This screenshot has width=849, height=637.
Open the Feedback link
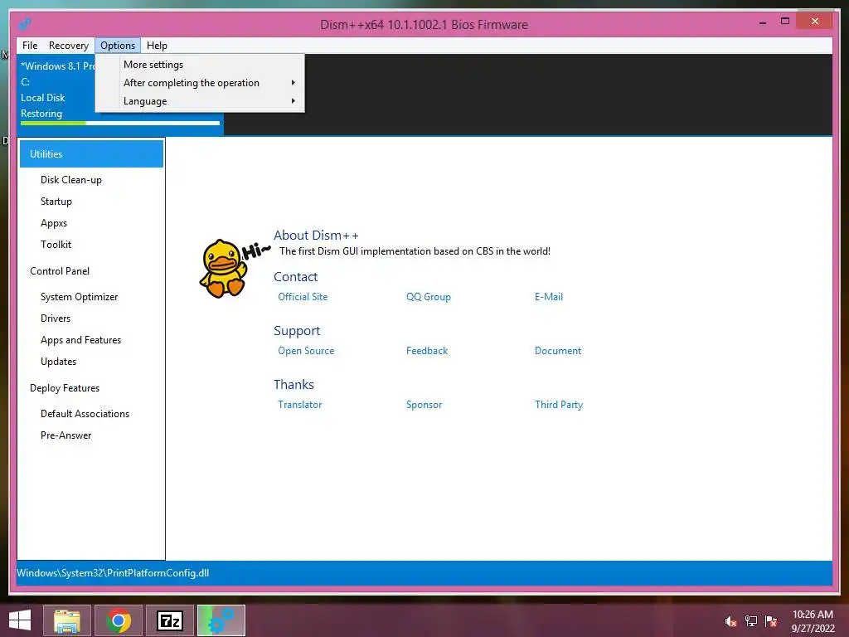[427, 351]
